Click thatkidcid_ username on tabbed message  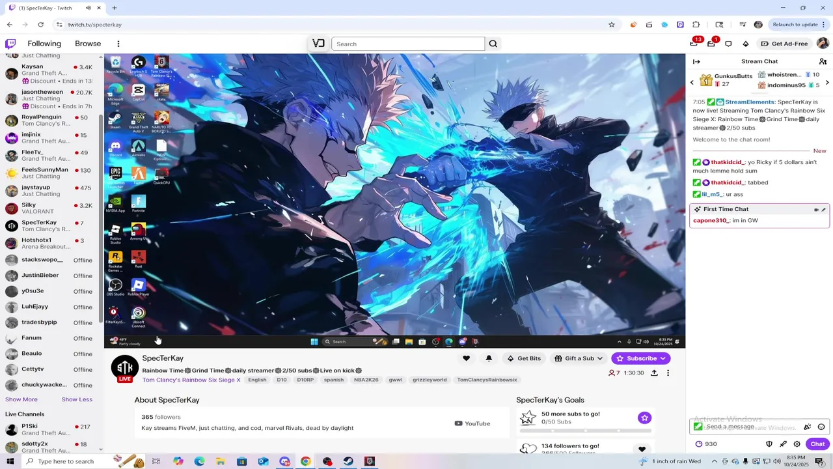click(x=727, y=182)
